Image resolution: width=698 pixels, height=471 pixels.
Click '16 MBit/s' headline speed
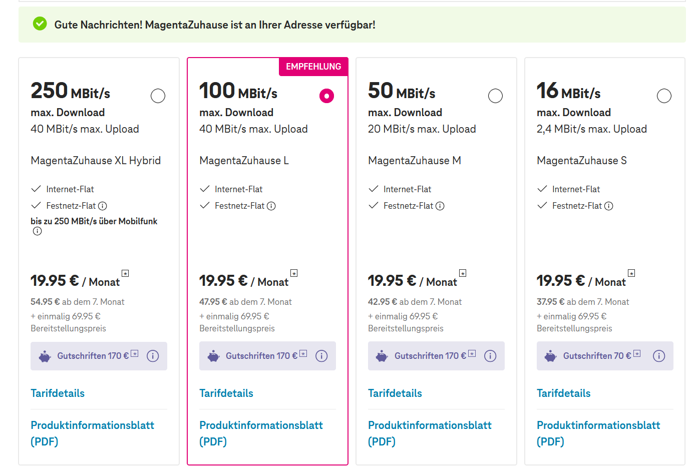point(569,91)
